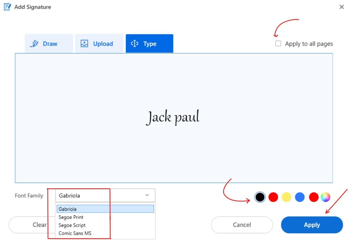Collapse the Font Family dropdown using its chevron

tap(147, 195)
